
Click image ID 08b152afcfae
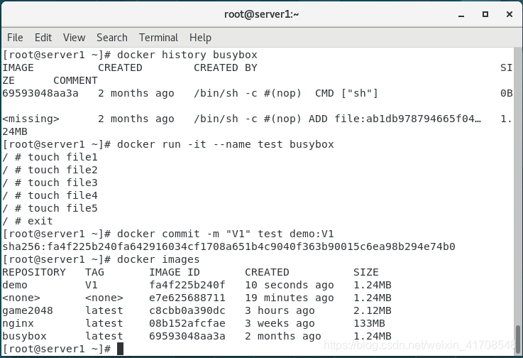click(x=187, y=323)
